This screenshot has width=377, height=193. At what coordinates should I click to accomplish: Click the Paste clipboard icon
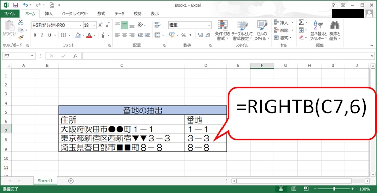(10, 26)
